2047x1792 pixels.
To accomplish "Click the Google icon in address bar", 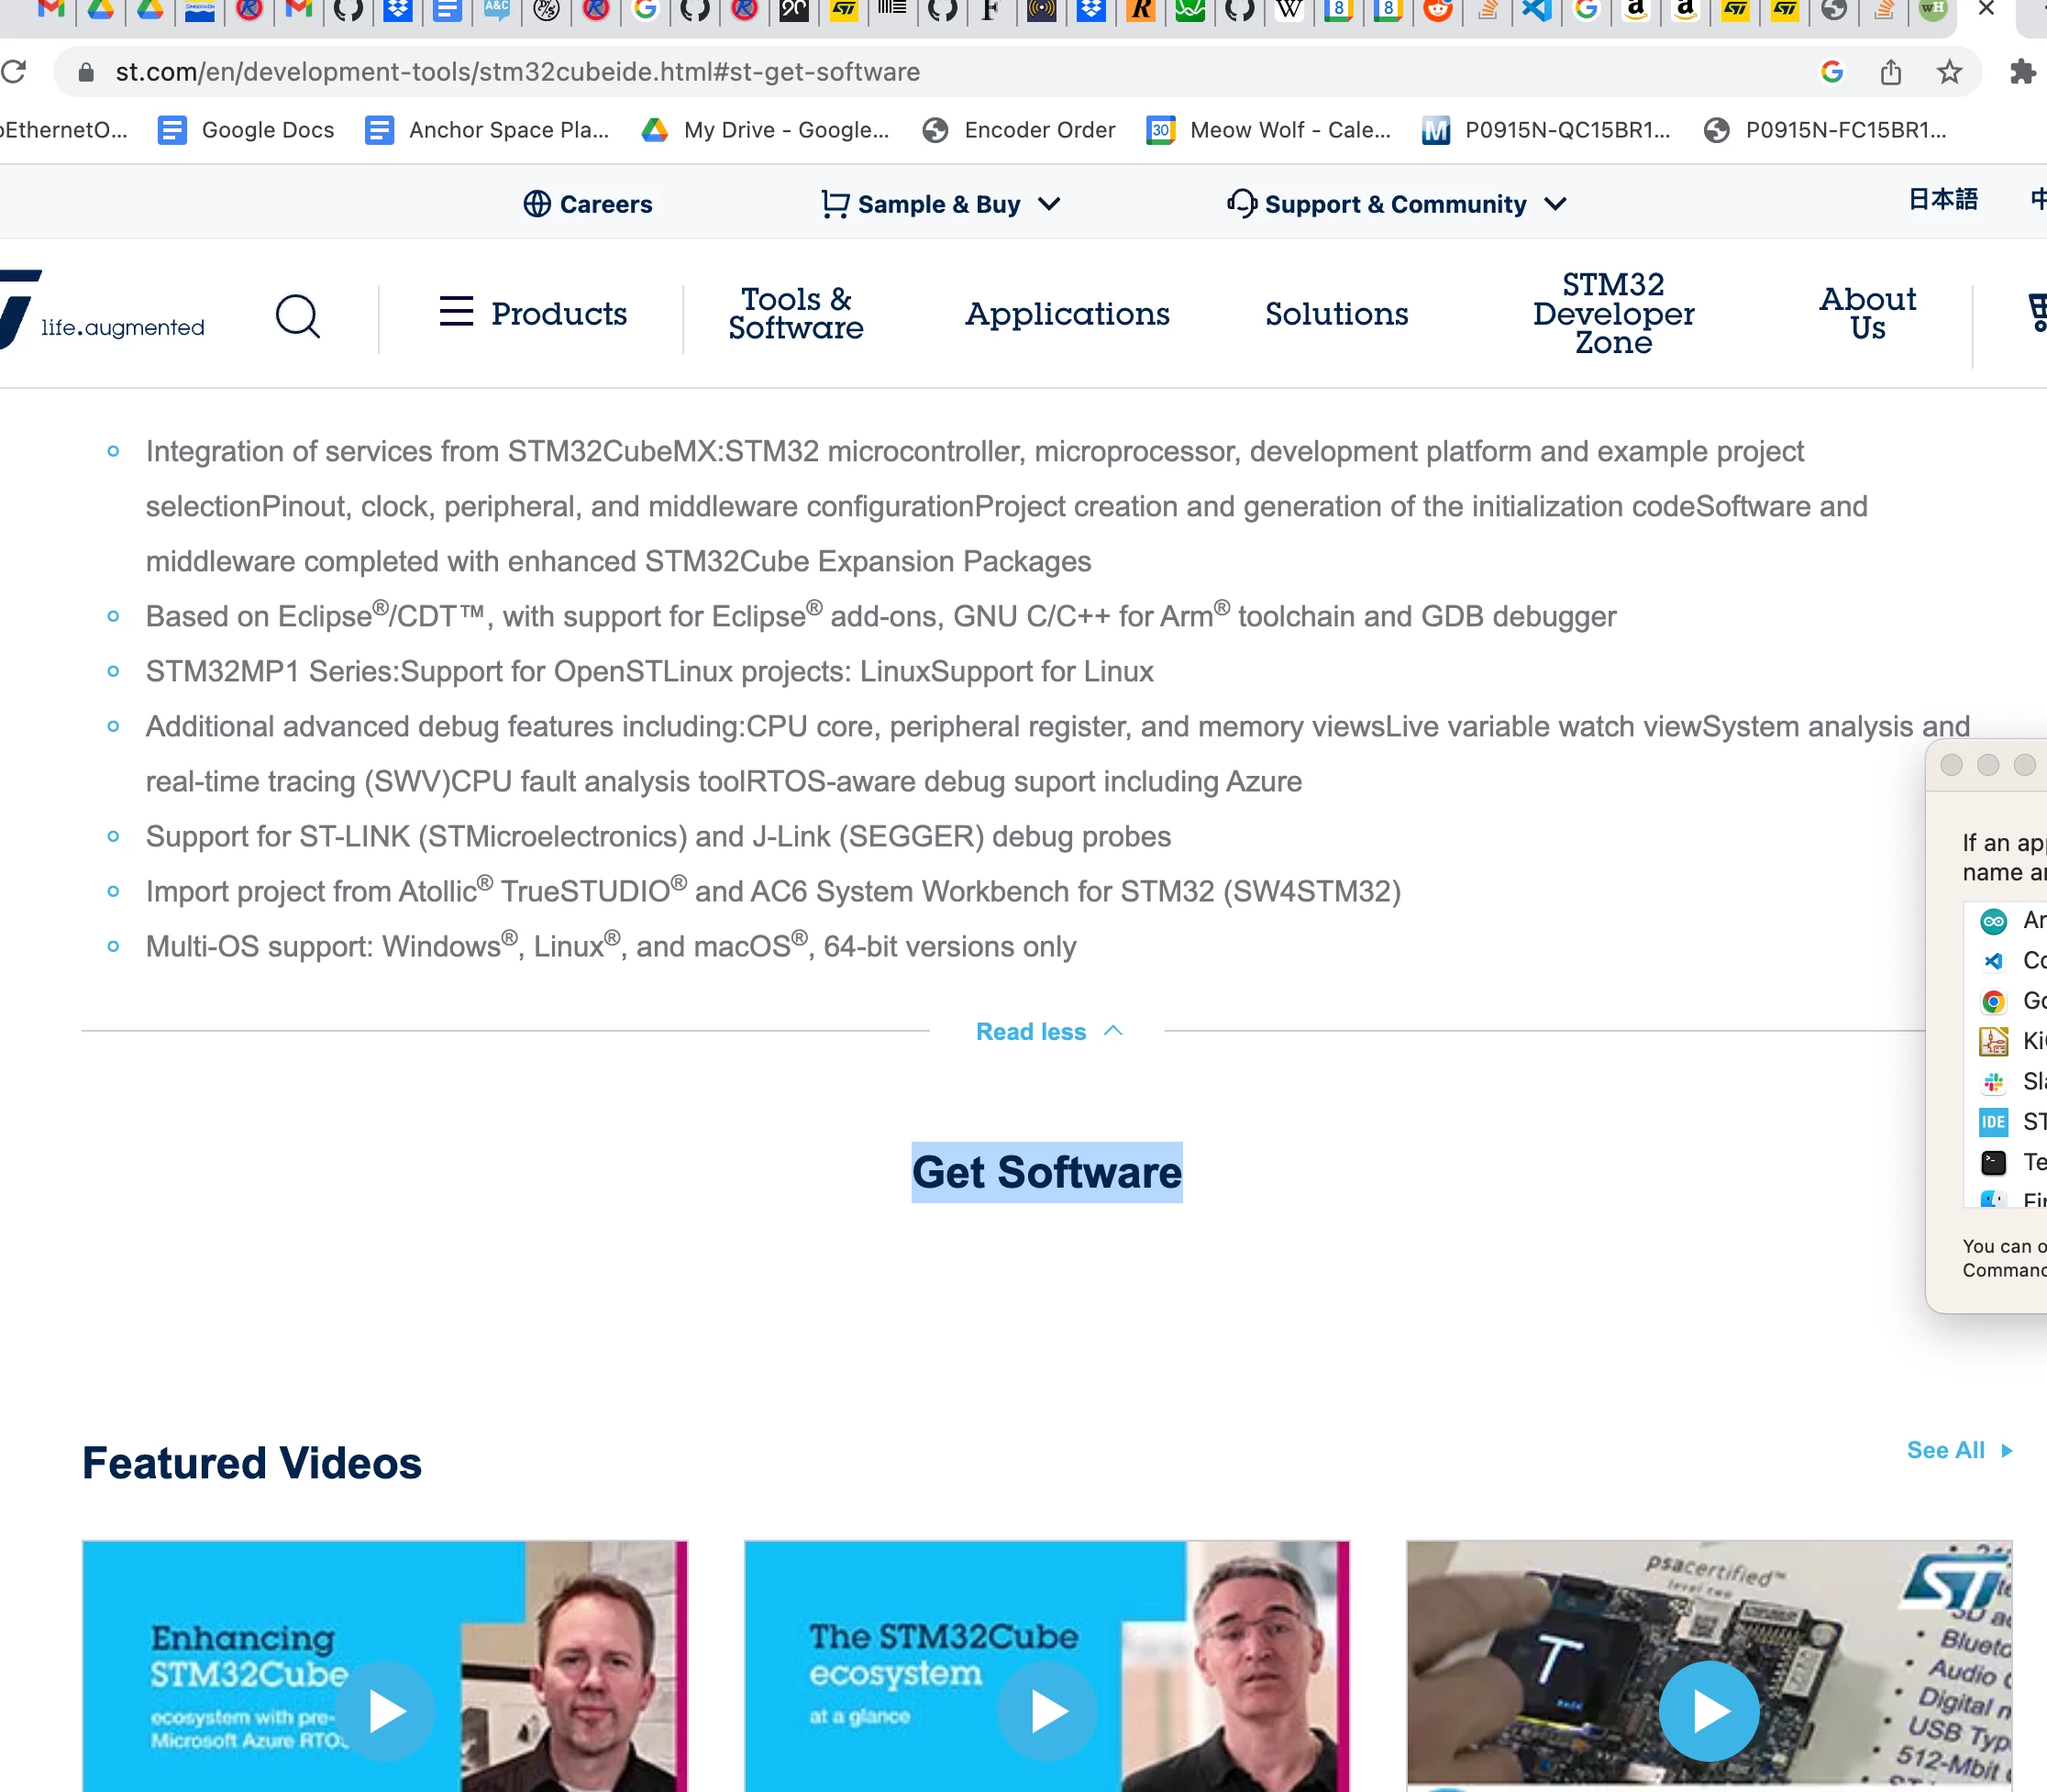I will [1832, 72].
